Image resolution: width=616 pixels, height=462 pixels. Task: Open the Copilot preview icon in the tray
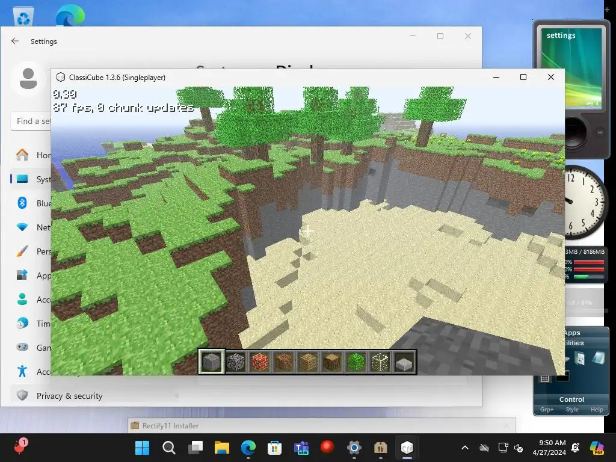click(597, 448)
